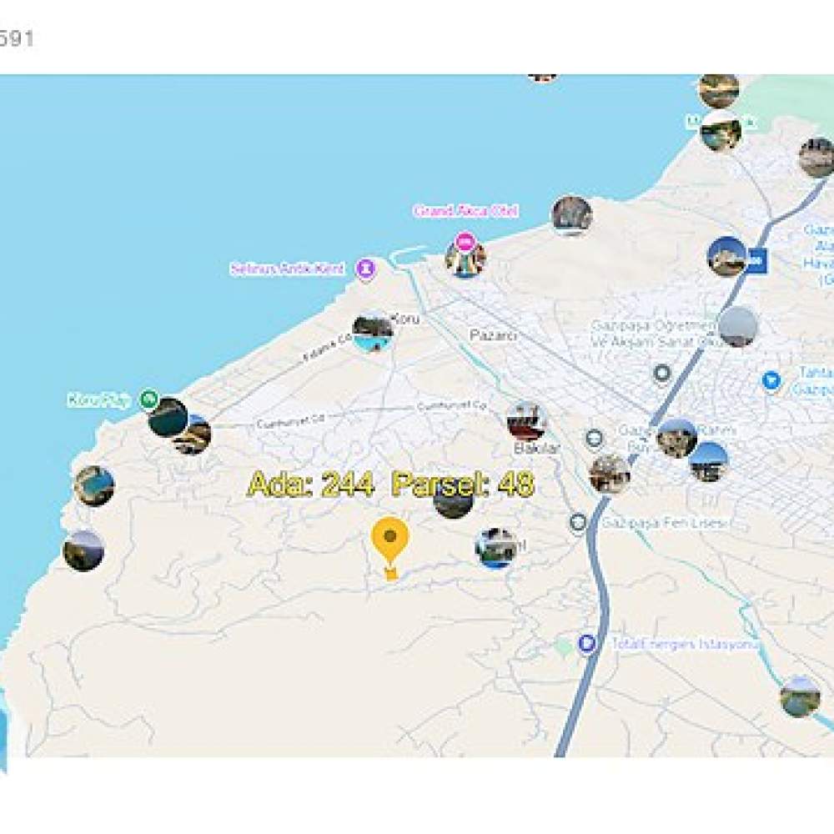Select the Selinus Antik Kent purple marker

366,269
